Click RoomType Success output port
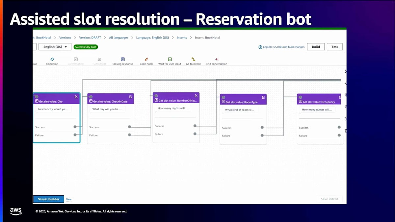This screenshot has width=395, height=222. point(262,127)
